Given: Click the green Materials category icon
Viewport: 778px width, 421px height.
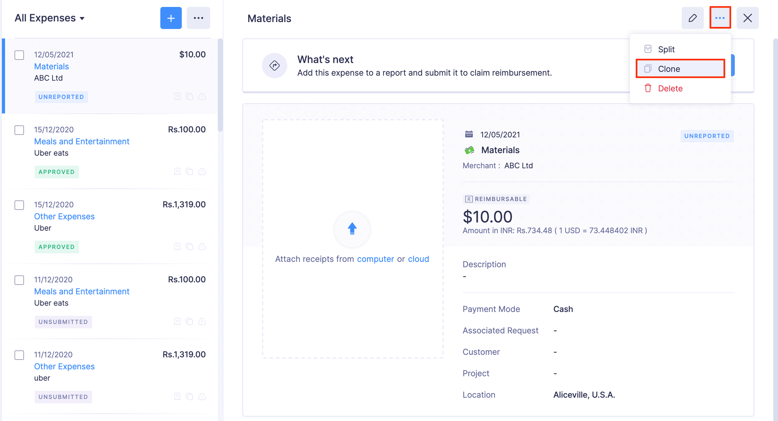Looking at the screenshot, I should coord(469,150).
